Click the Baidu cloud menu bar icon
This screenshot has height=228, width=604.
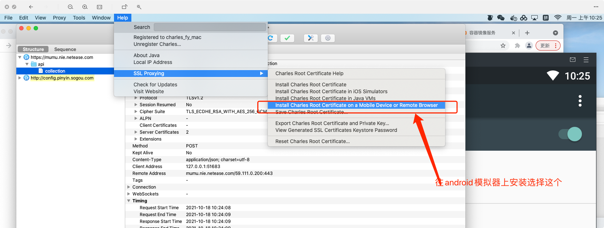click(x=524, y=18)
